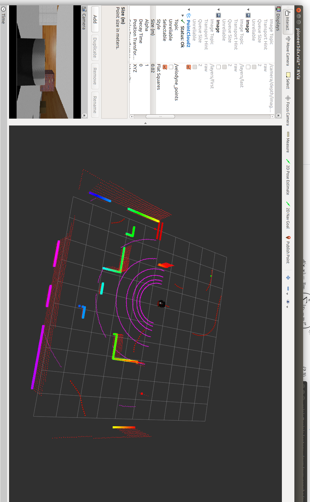This screenshot has width=310, height=502.
Task: Click the Time panel clock icon
Action: pyautogui.click(x=3, y=9)
